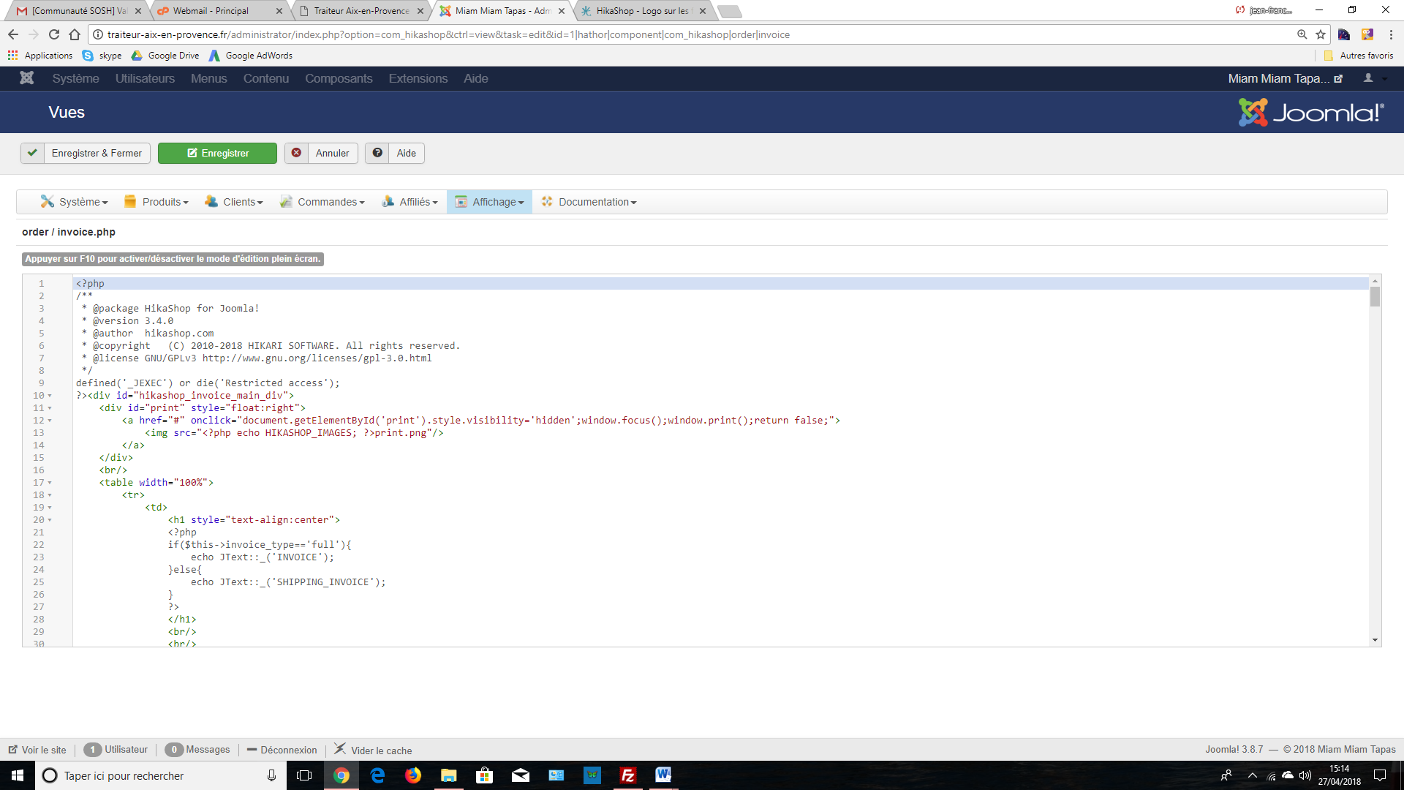Reload the page with the refresh icon
The image size is (1404, 790).
pos(54,34)
